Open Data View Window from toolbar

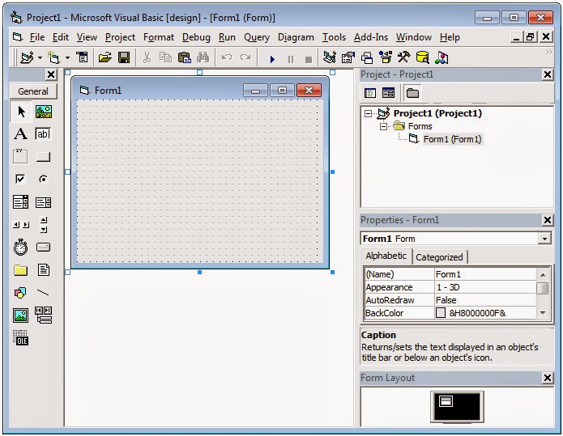(x=423, y=57)
